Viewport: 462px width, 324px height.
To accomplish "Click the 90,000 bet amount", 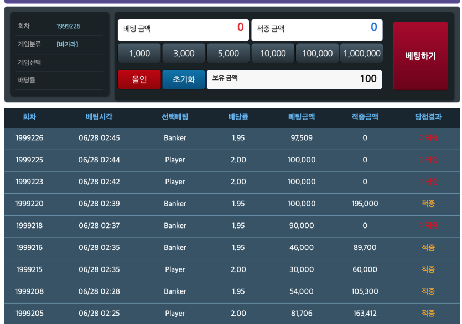I will pos(302,226).
